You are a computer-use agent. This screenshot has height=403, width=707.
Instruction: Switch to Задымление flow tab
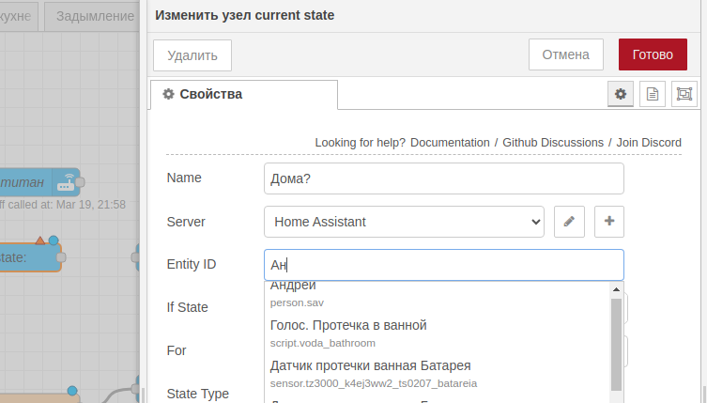pyautogui.click(x=95, y=16)
